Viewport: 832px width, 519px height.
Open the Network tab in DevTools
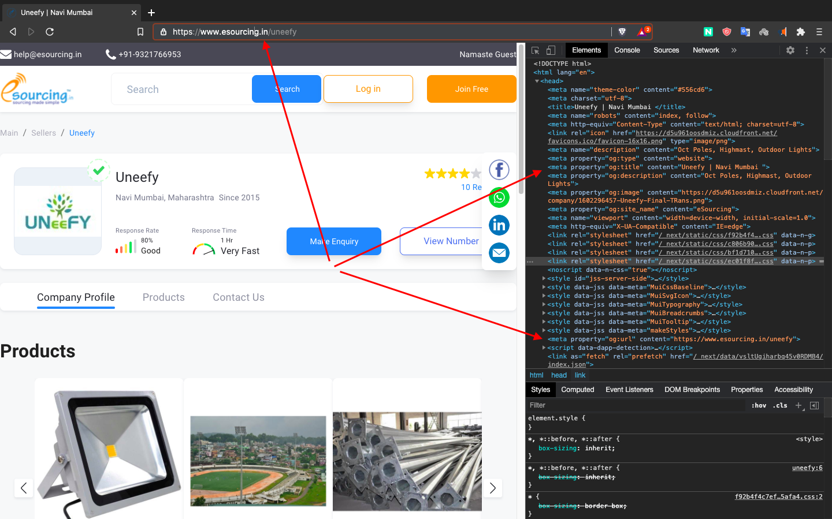(x=706, y=50)
